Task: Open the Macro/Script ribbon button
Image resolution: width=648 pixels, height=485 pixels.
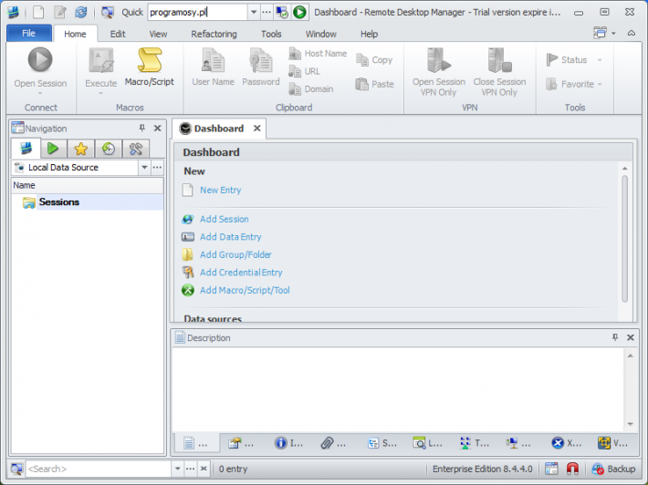Action: (x=149, y=67)
